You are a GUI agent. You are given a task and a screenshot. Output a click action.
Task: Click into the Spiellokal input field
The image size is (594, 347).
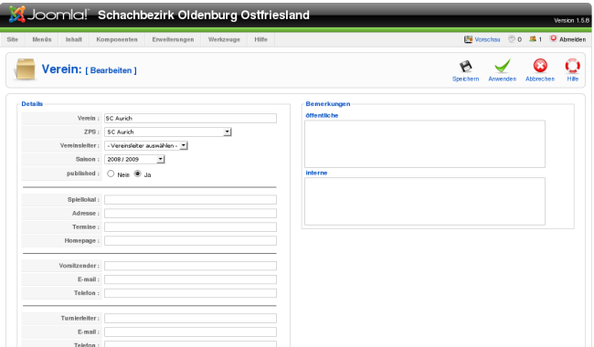191,199
